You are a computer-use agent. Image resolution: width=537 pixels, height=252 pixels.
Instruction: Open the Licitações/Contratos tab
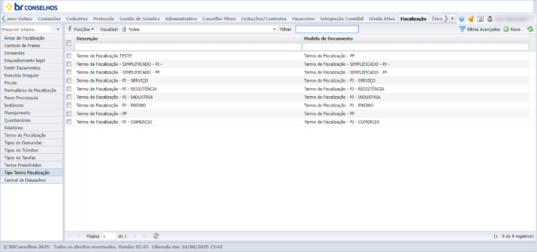point(264,19)
